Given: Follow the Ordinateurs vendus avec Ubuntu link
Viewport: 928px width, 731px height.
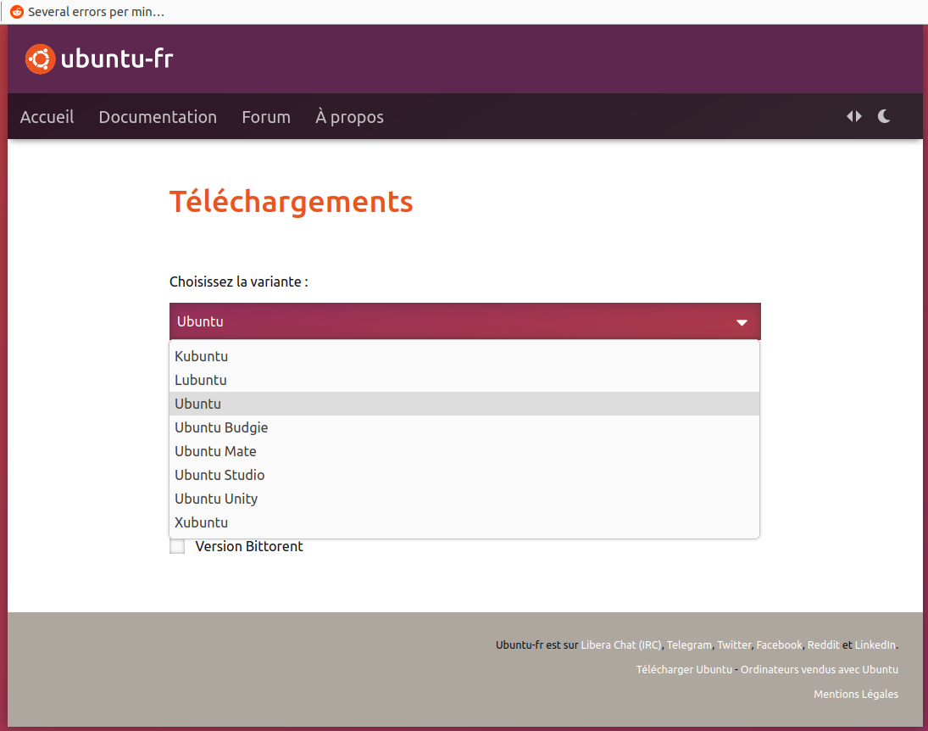Looking at the screenshot, I should tap(820, 669).
